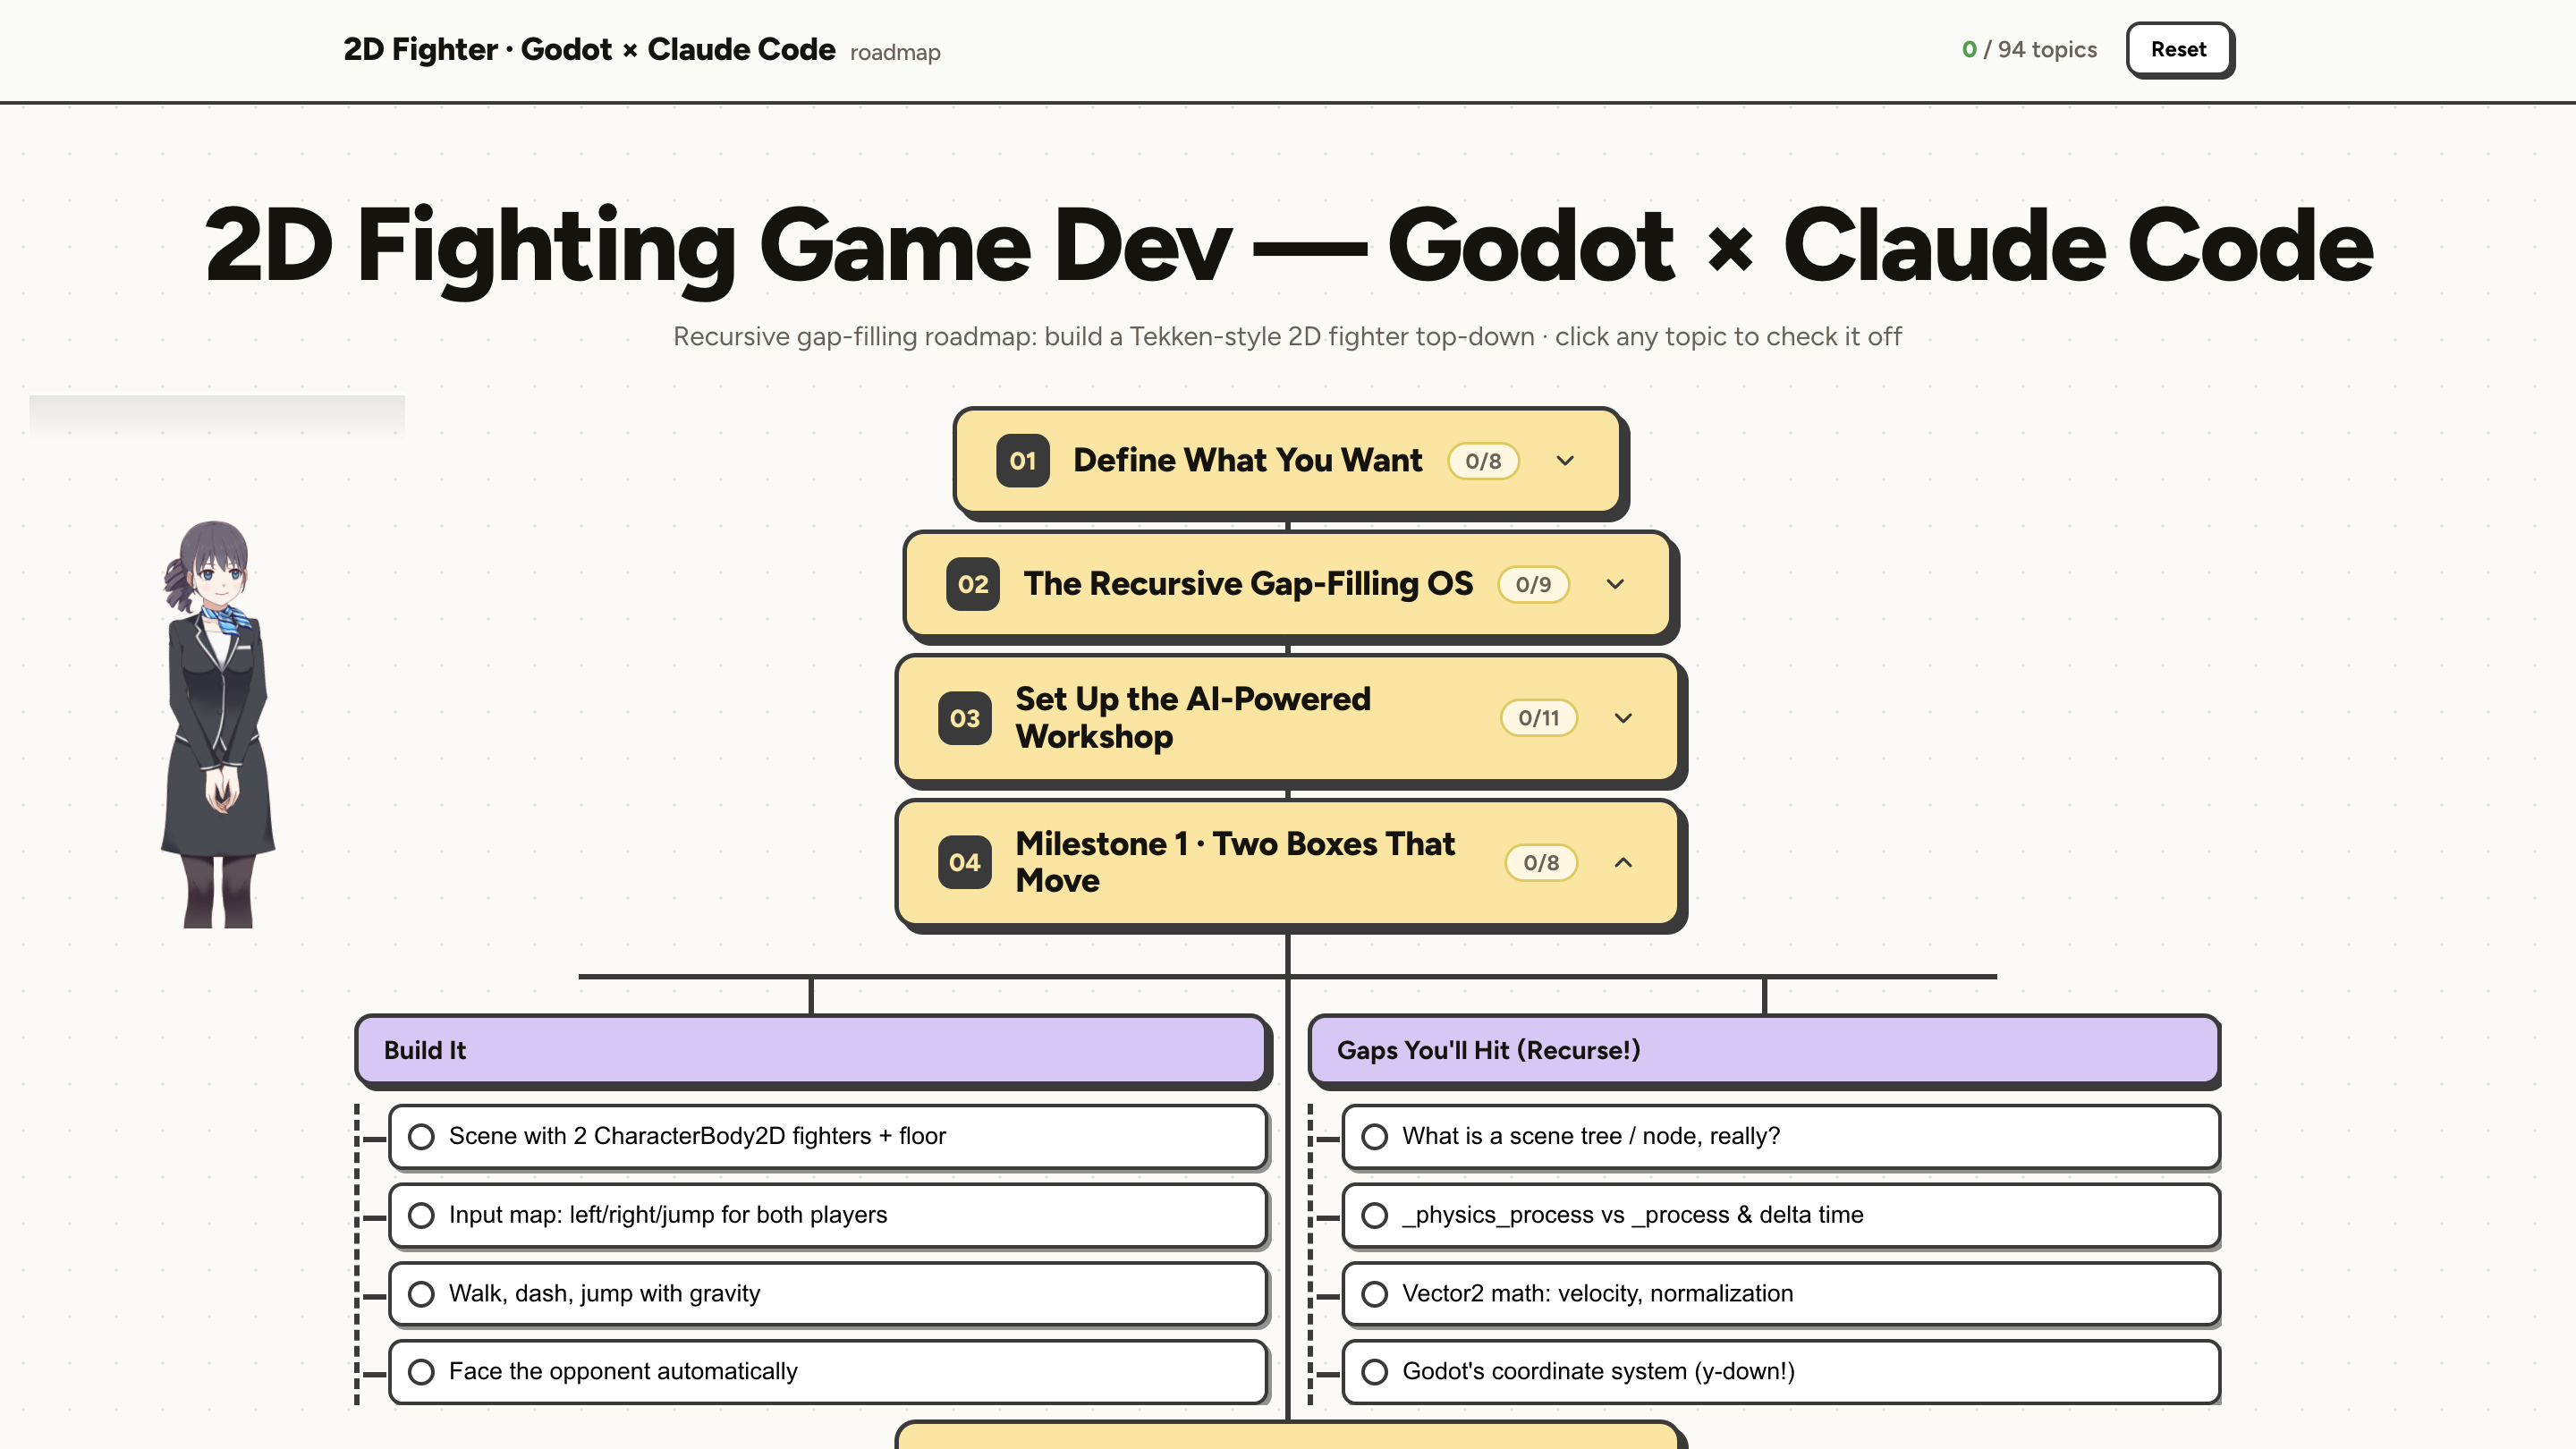
Task: Click the 0/9 progress badge
Action: [x=1533, y=584]
